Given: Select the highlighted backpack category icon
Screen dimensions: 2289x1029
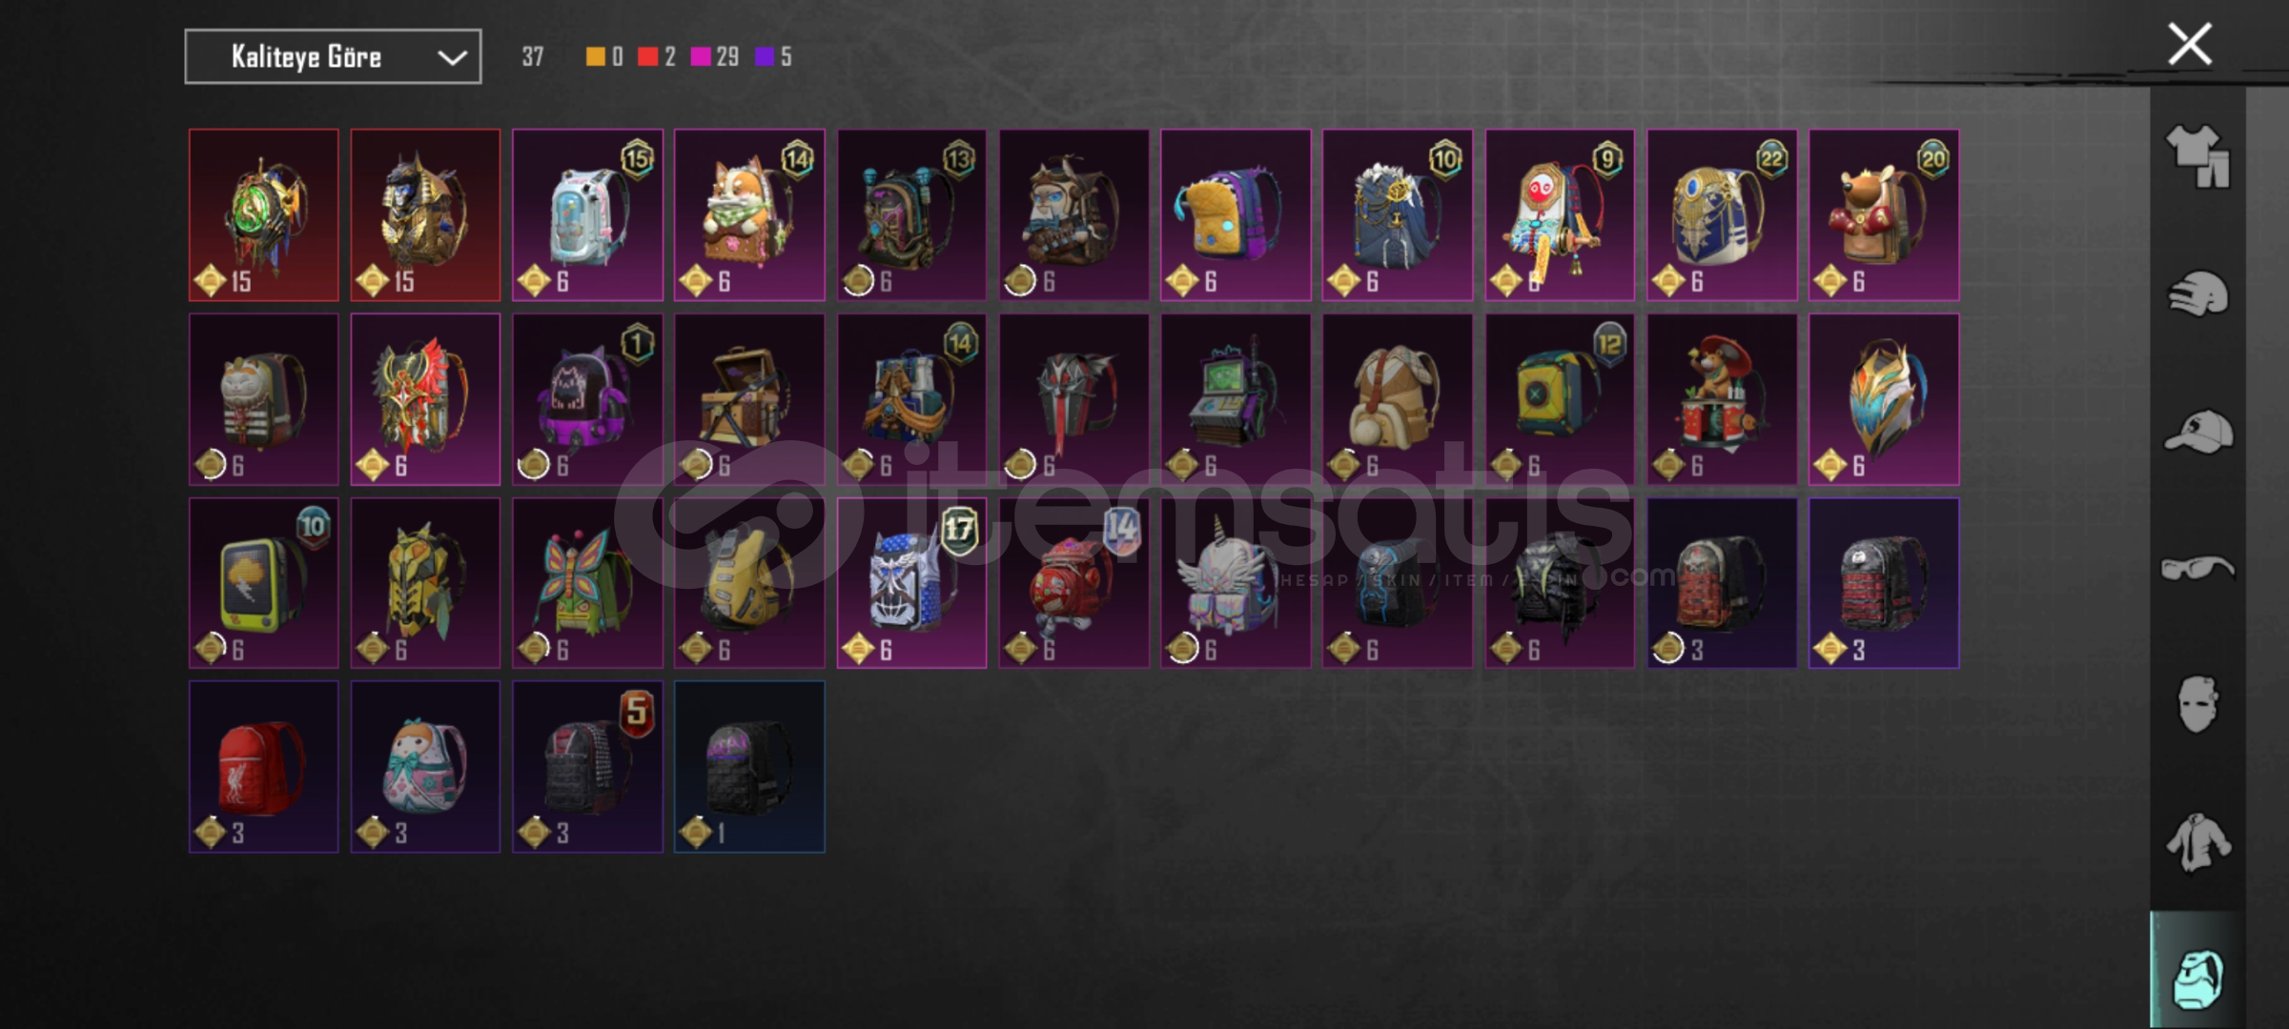Looking at the screenshot, I should pyautogui.click(x=2197, y=978).
